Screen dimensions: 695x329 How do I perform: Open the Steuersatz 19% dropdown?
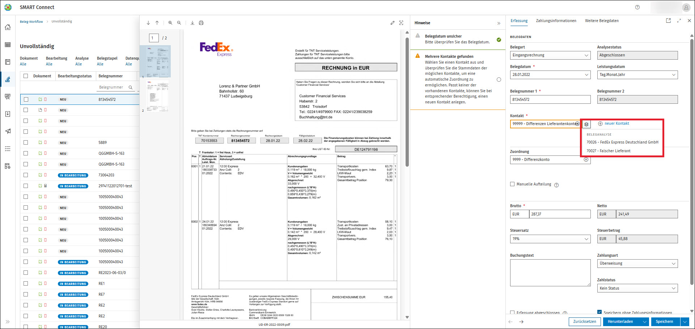tap(550, 239)
